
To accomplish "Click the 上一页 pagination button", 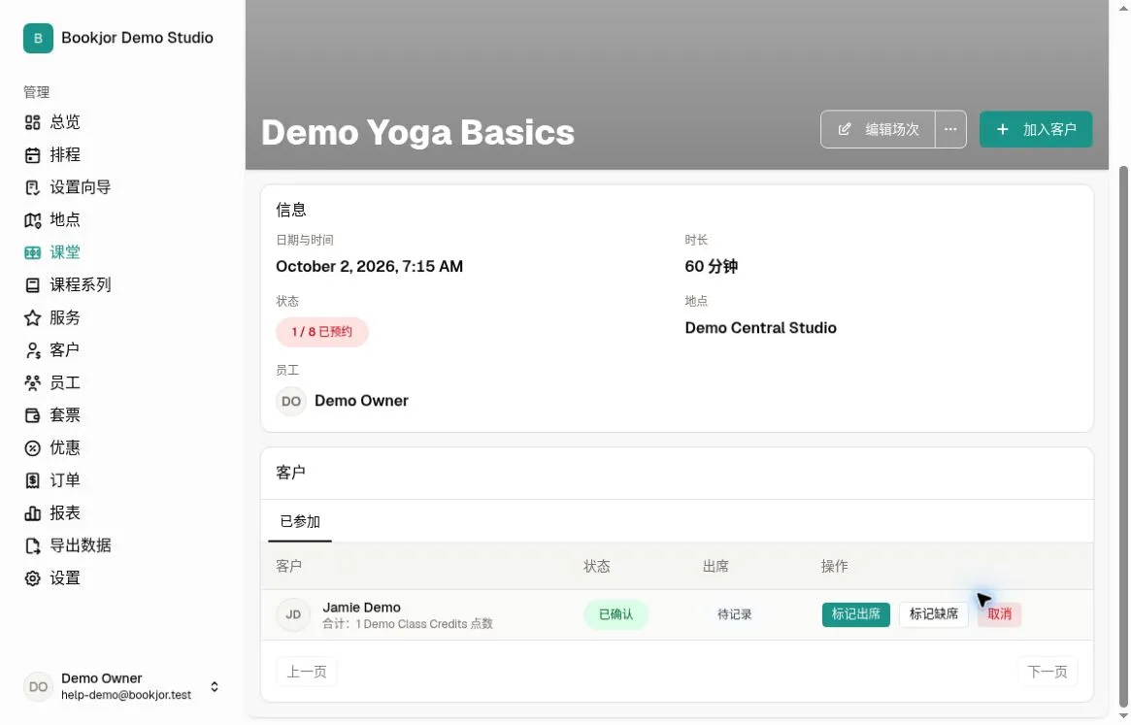I will click(x=307, y=673).
